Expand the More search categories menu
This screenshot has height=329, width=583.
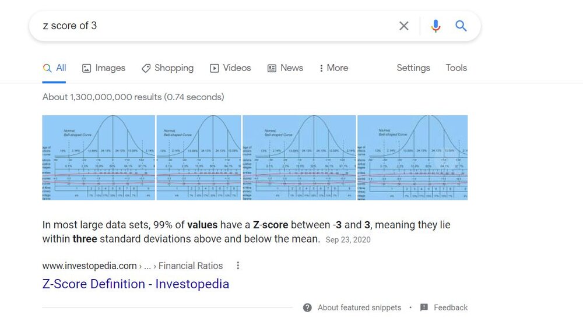pos(333,68)
